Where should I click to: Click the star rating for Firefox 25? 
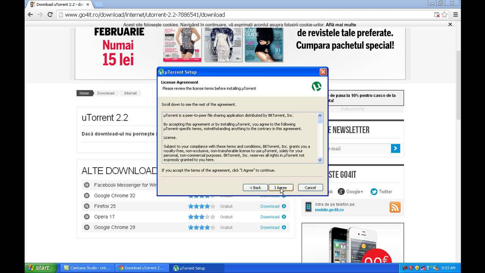point(202,206)
